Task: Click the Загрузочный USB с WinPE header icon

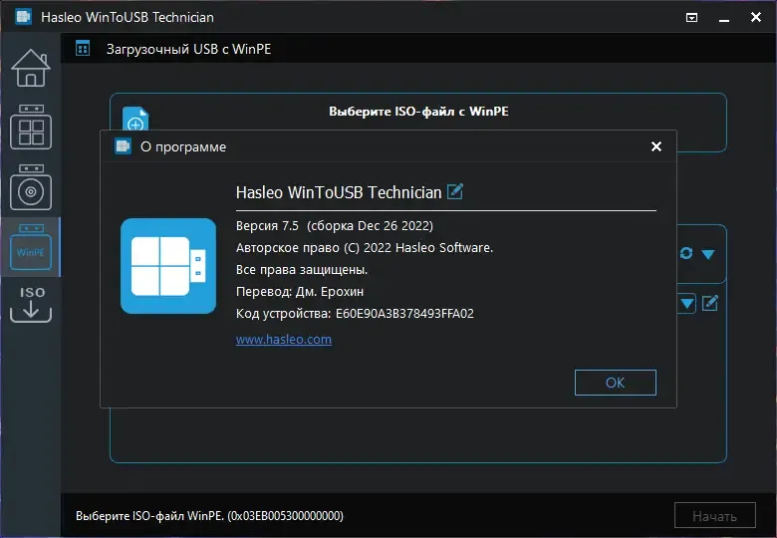Action: click(x=83, y=48)
